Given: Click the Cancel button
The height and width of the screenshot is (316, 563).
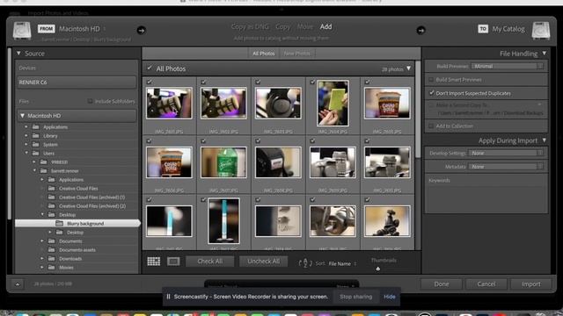Looking at the screenshot, I should 486,284.
